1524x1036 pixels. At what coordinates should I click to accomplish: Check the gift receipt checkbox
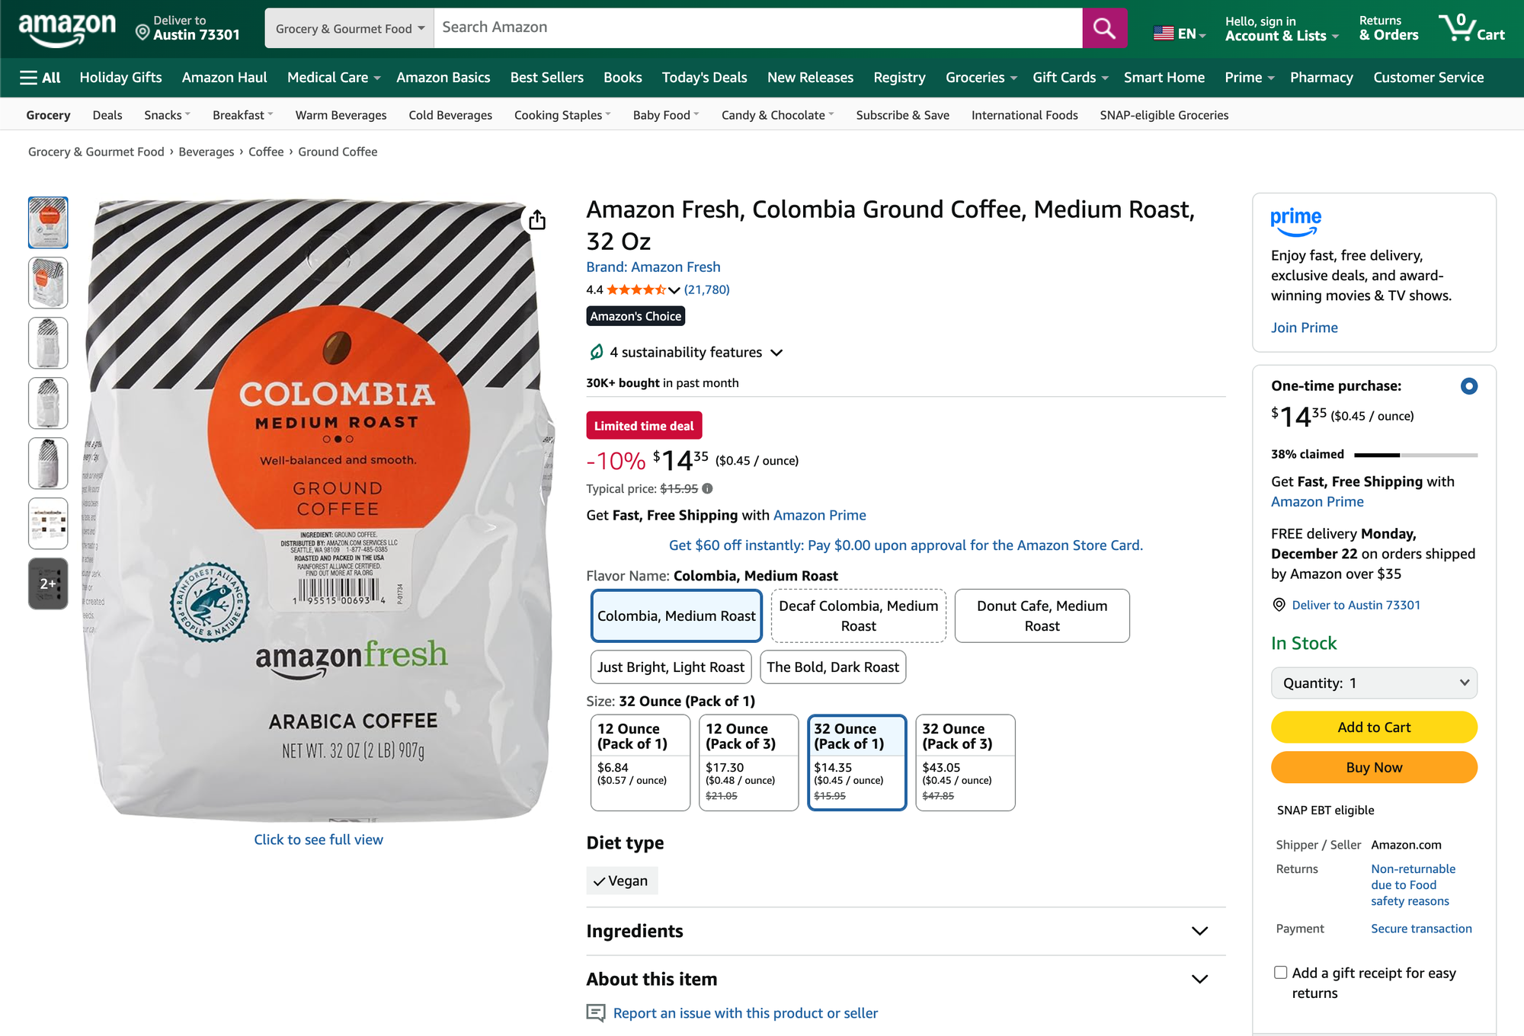(1281, 973)
